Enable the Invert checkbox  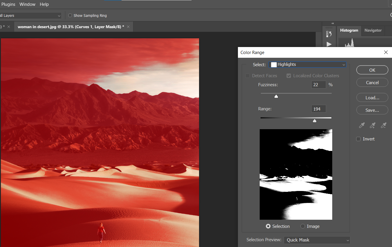[x=358, y=139]
